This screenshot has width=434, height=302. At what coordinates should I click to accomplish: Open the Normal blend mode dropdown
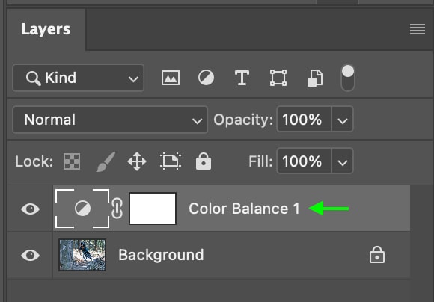pyautogui.click(x=110, y=120)
